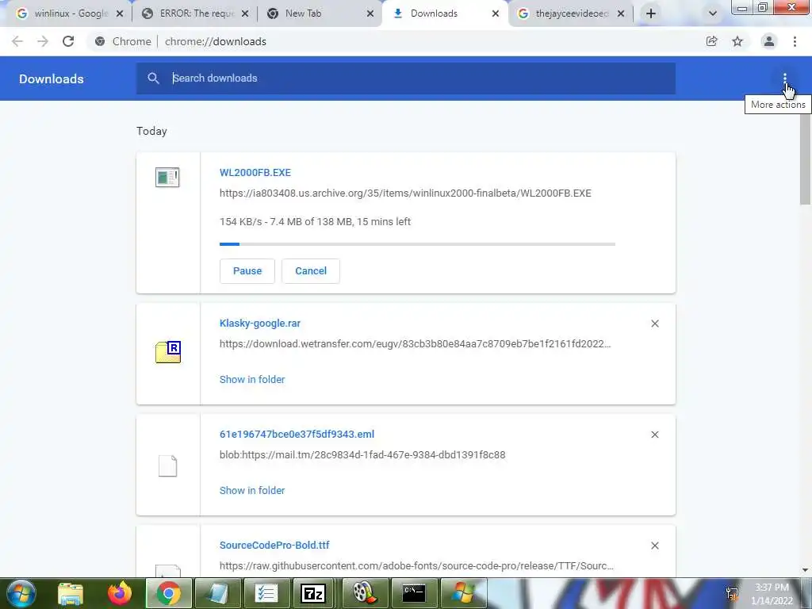Remove Klasky-google.rar from the list
The image size is (812, 609).
click(655, 324)
